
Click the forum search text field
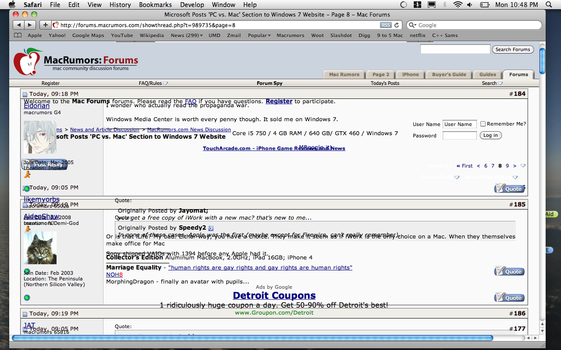[x=455, y=49]
